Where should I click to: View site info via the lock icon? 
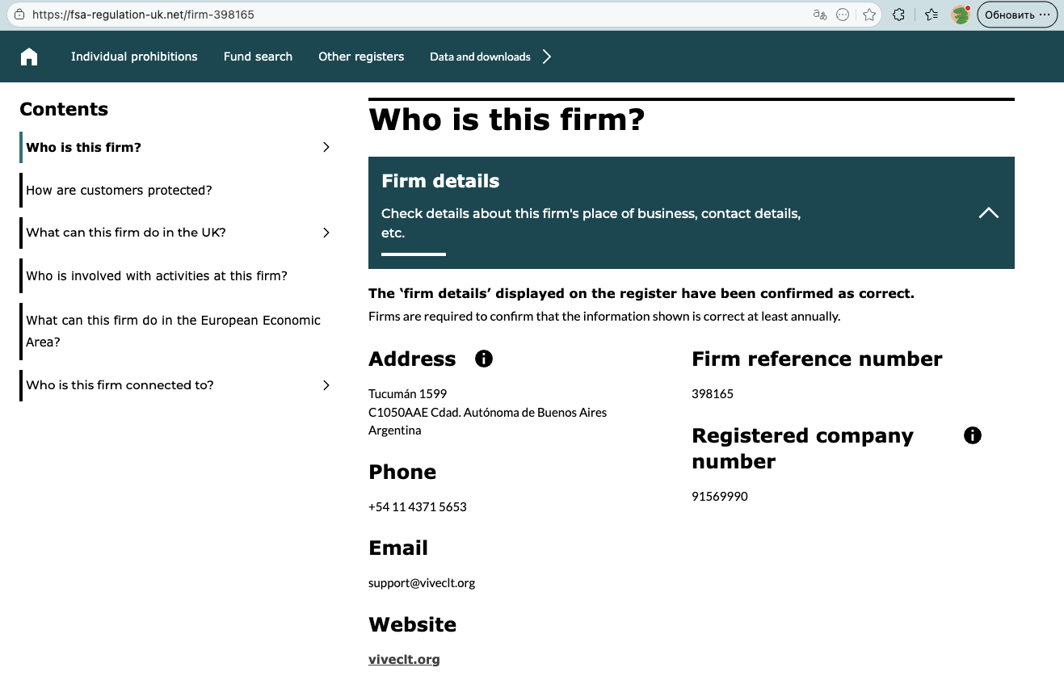click(x=19, y=15)
